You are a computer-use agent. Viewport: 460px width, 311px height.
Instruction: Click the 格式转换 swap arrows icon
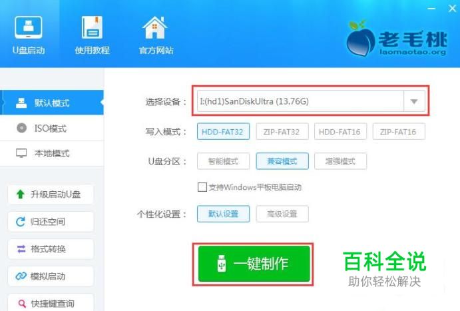(x=21, y=249)
